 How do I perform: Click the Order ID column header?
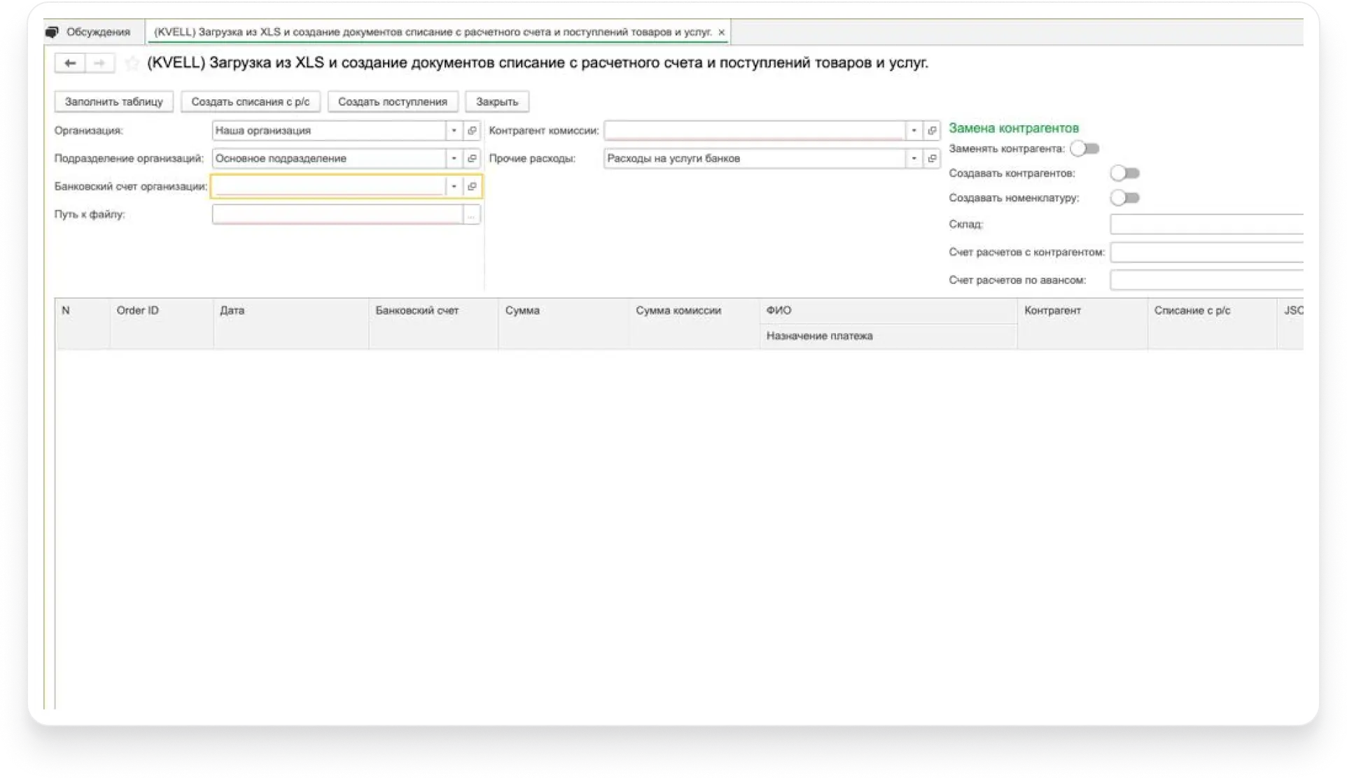[x=162, y=324]
